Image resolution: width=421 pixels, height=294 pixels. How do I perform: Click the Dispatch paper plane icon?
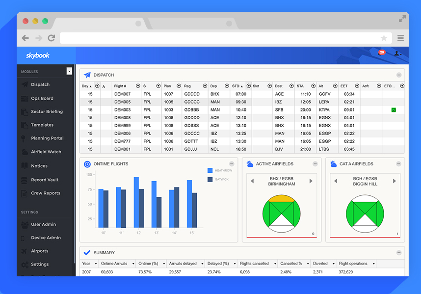(87, 75)
